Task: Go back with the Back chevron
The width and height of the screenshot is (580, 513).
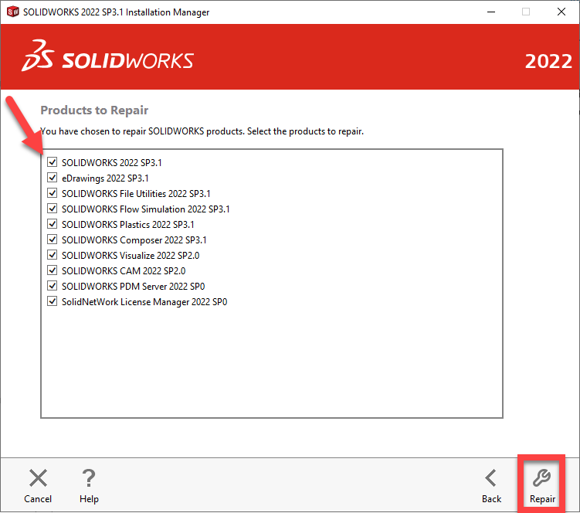Action: [491, 477]
